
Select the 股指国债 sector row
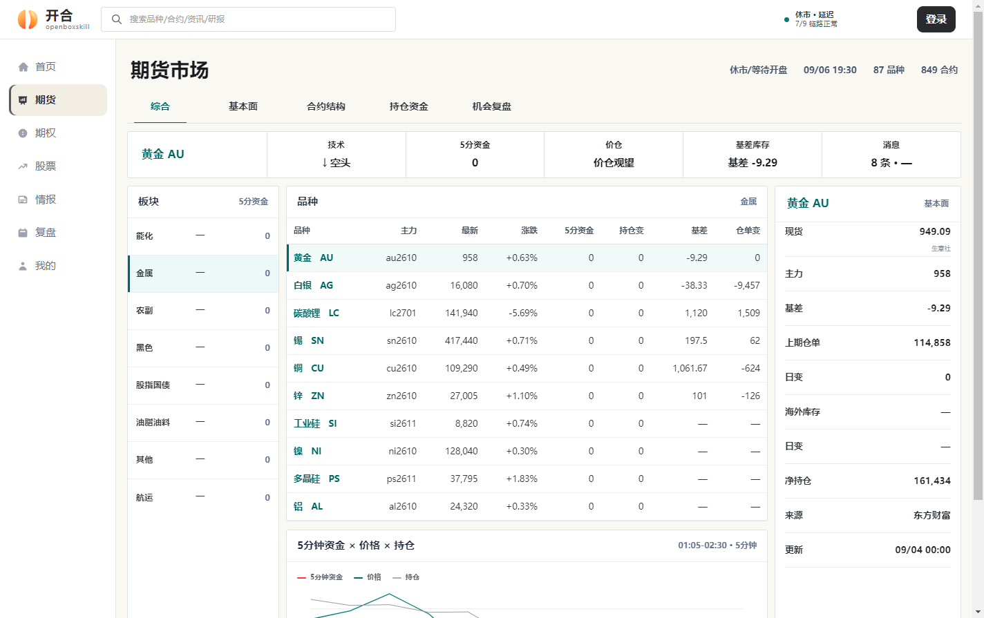[x=203, y=385]
